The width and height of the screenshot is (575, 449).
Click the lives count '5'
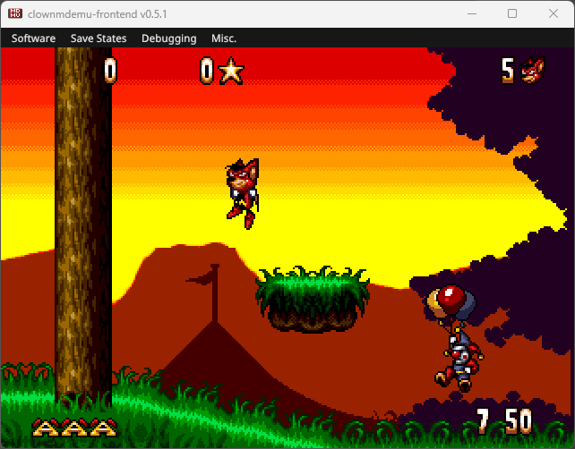pos(508,71)
